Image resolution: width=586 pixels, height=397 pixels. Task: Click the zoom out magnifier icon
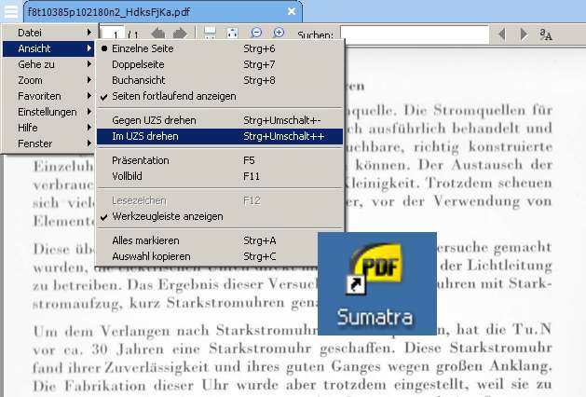pos(256,33)
